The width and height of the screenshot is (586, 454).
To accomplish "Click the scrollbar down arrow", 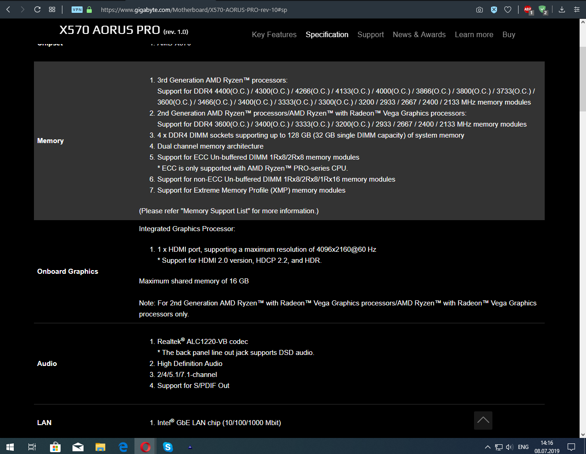I will [583, 434].
